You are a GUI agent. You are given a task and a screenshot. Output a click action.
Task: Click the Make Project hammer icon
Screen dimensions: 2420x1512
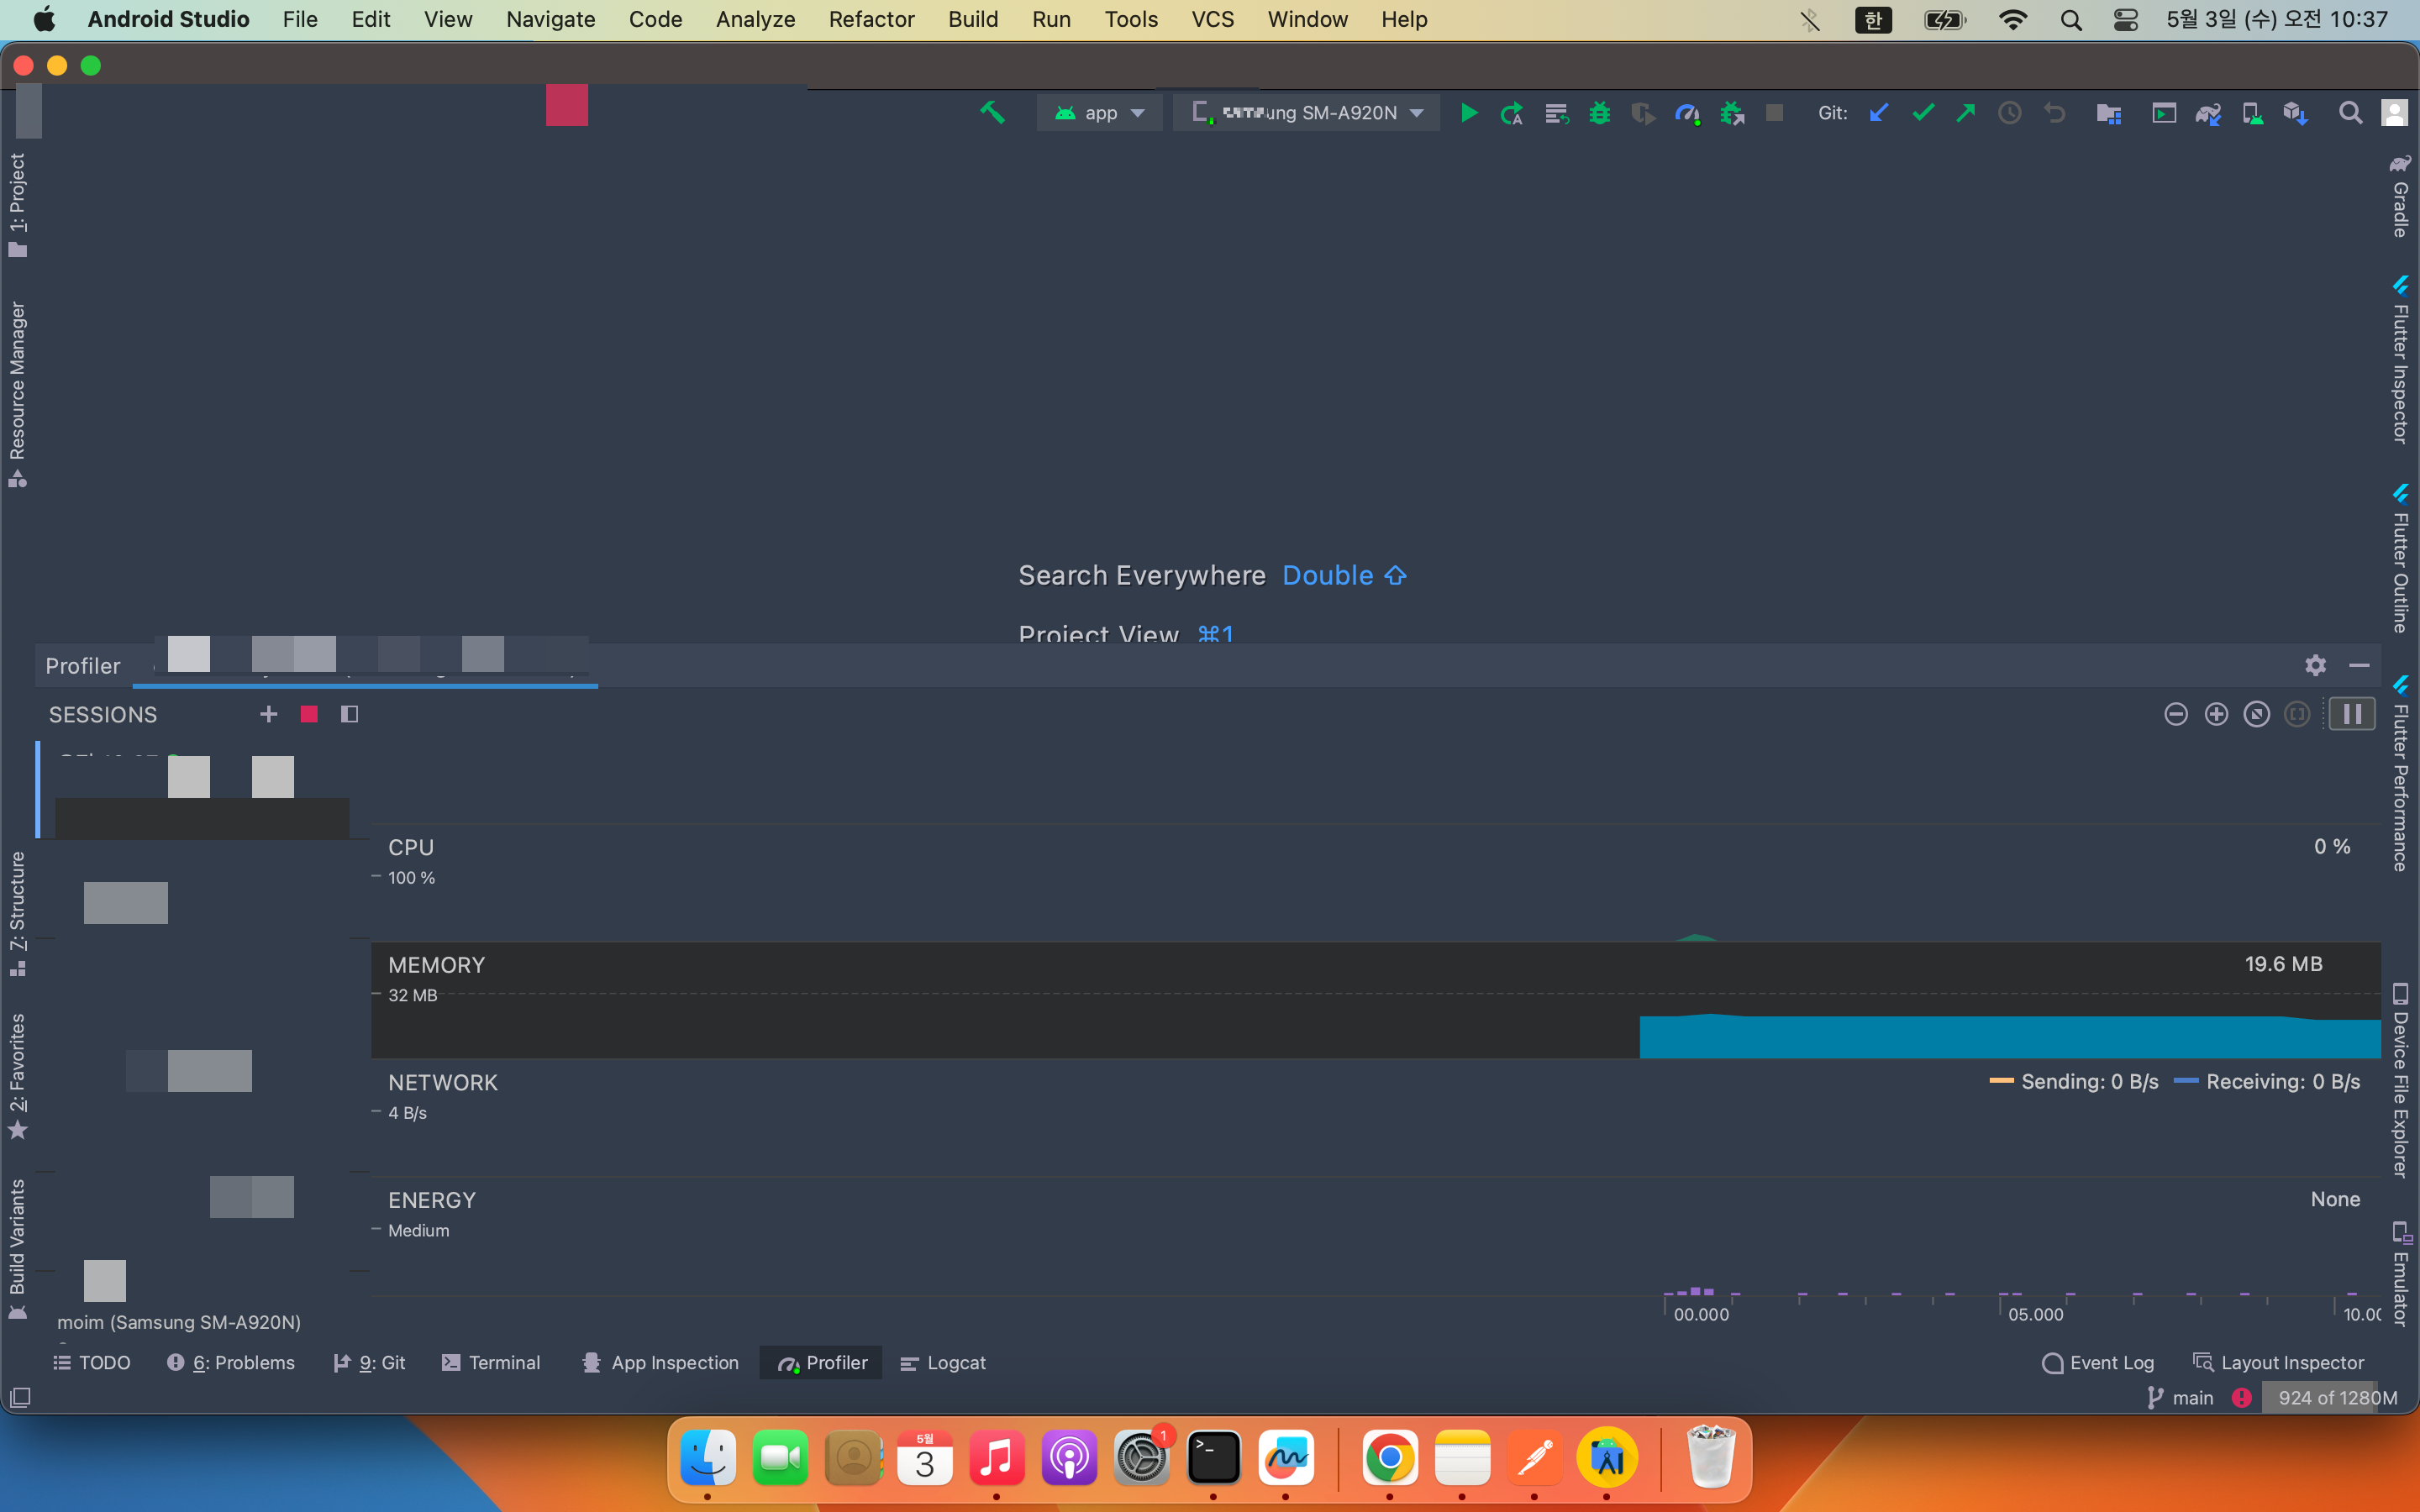pyautogui.click(x=992, y=113)
